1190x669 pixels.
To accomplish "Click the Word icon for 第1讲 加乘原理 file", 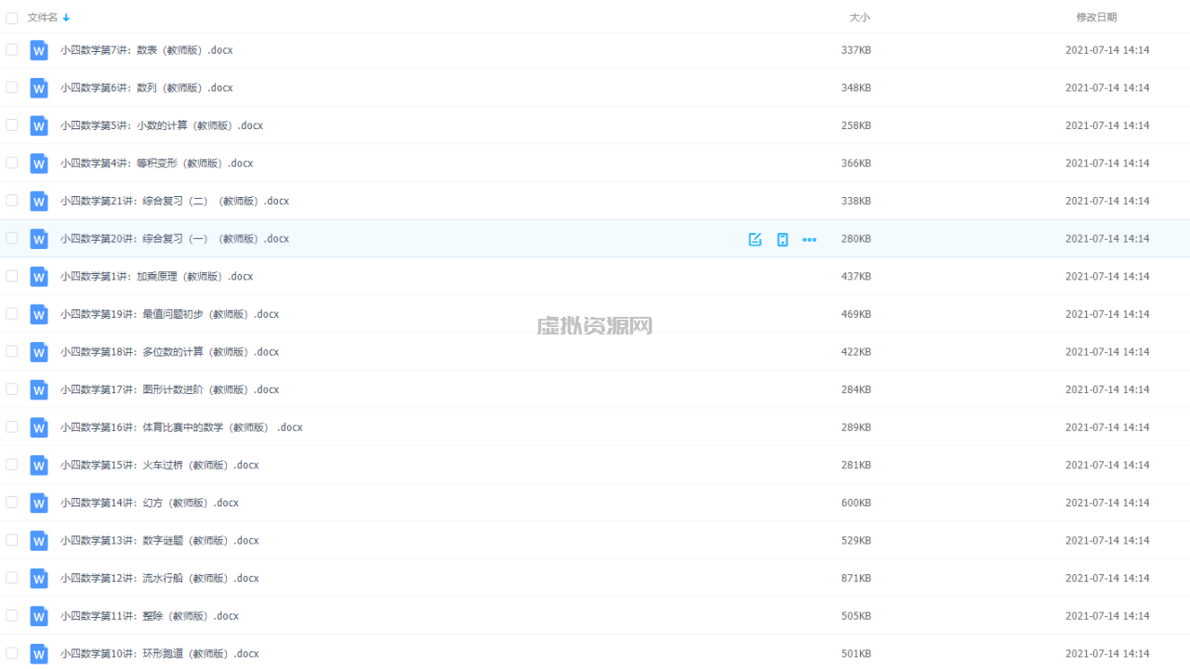I will [x=38, y=277].
